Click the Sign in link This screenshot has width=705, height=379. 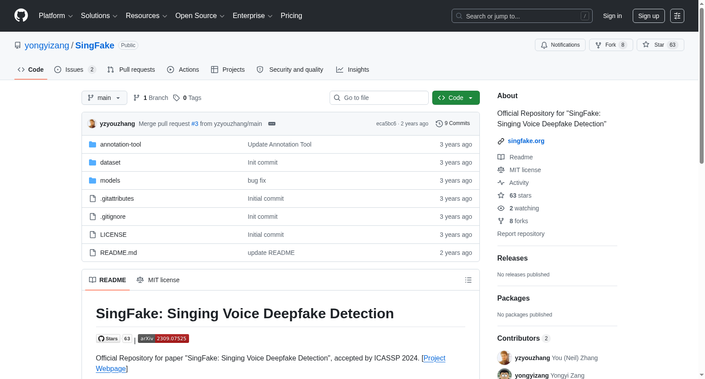[x=612, y=16]
